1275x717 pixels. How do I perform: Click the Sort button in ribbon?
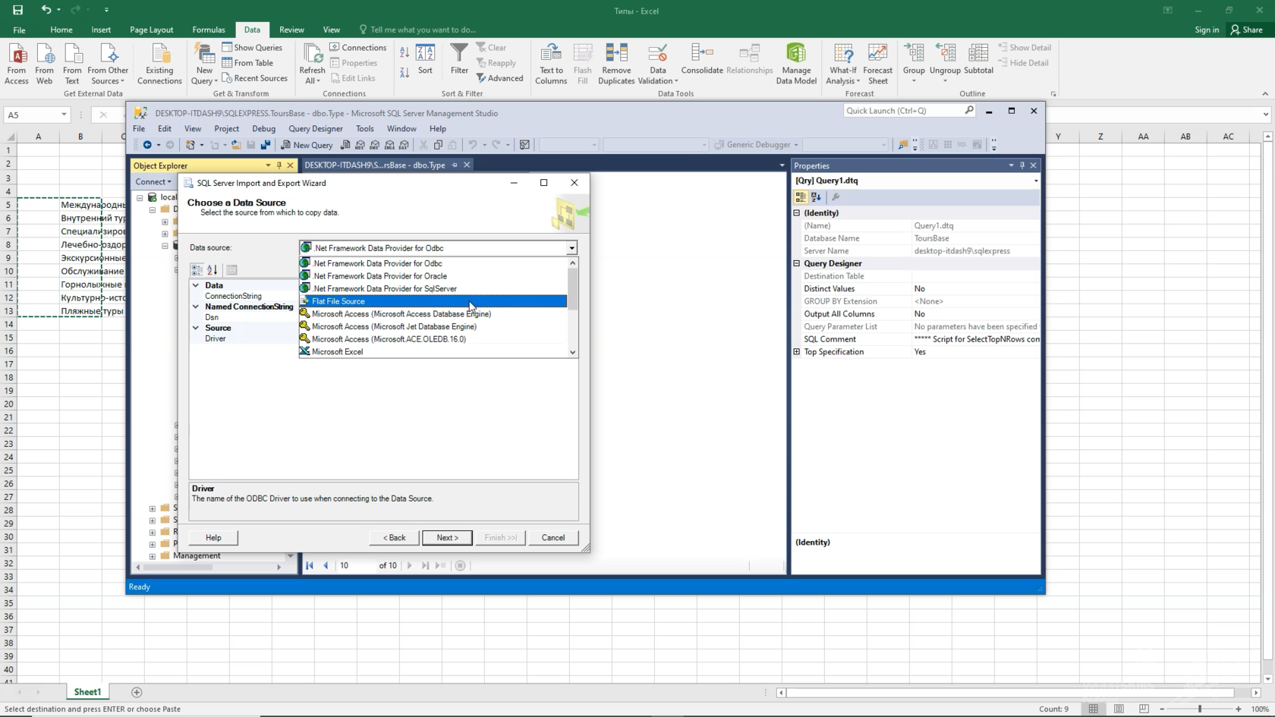tap(425, 59)
